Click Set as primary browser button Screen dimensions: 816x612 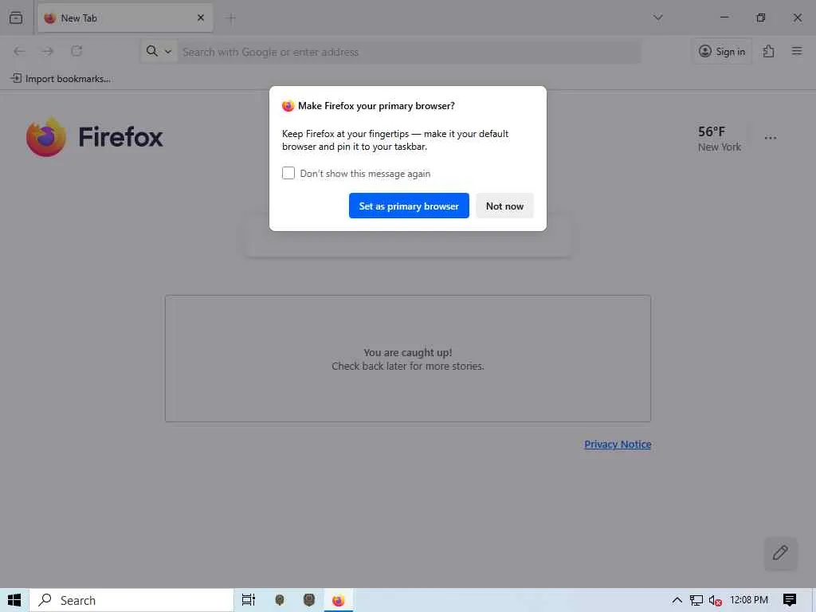pos(409,206)
